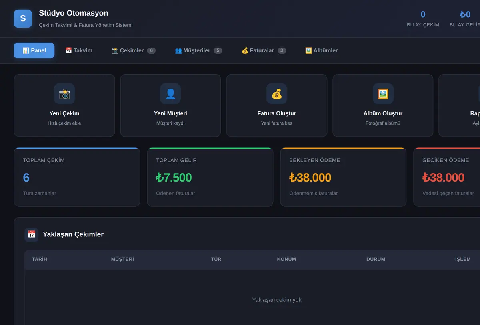Switch to the Panel tab
Screen dimensions: 480x325
pyautogui.click(x=34, y=50)
